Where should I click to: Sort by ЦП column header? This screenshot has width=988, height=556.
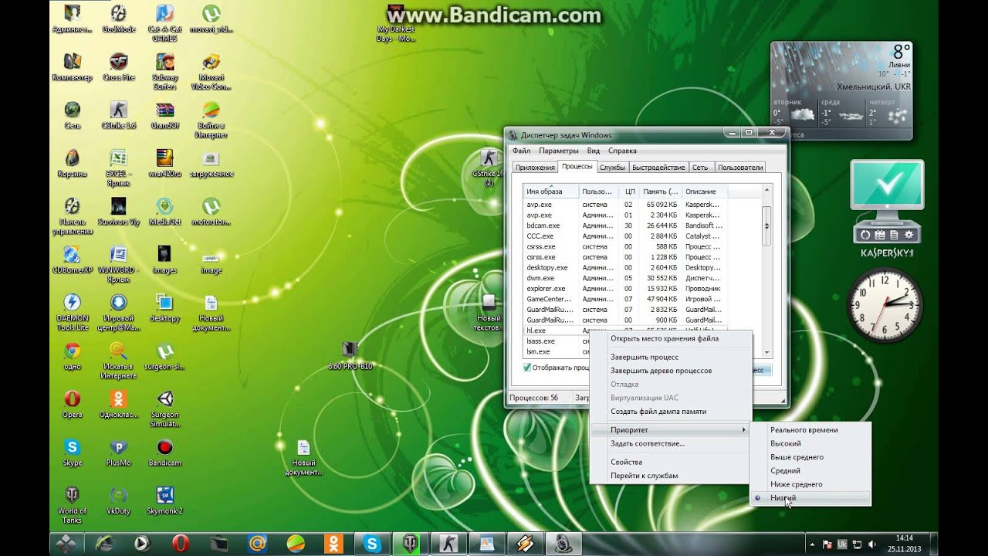630,192
